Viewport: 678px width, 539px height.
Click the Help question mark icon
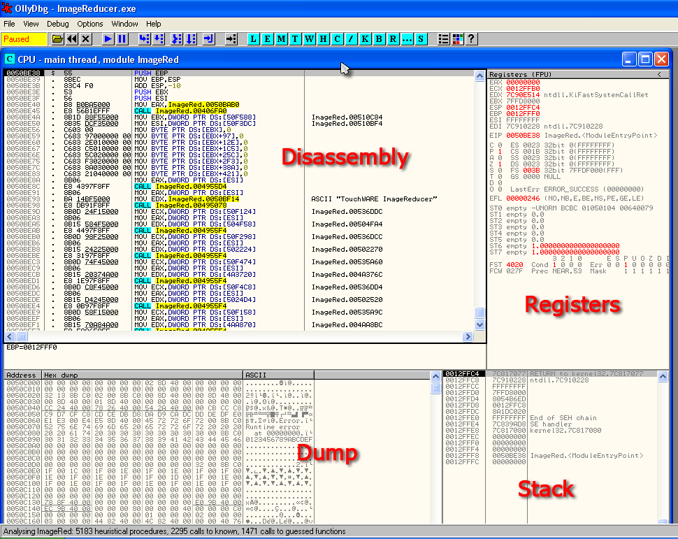point(471,39)
